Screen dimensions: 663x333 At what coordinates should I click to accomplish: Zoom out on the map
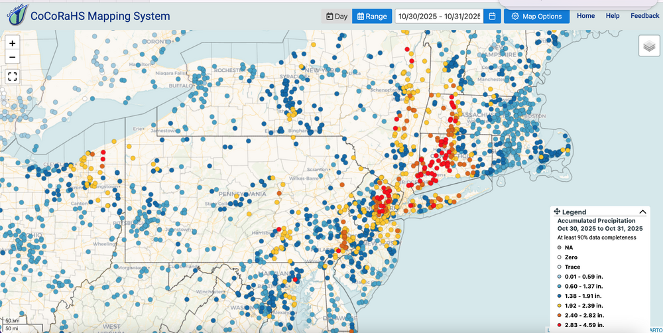12,57
